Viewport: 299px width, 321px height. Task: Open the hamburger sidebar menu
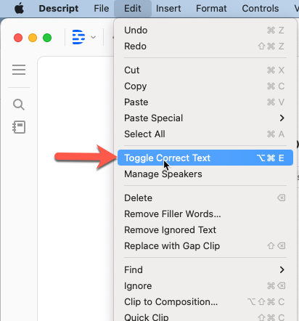pyautogui.click(x=19, y=70)
